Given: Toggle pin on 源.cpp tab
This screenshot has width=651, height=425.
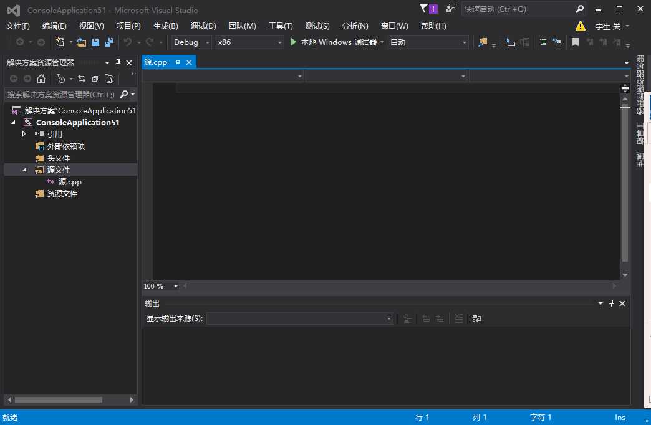Looking at the screenshot, I should [177, 62].
